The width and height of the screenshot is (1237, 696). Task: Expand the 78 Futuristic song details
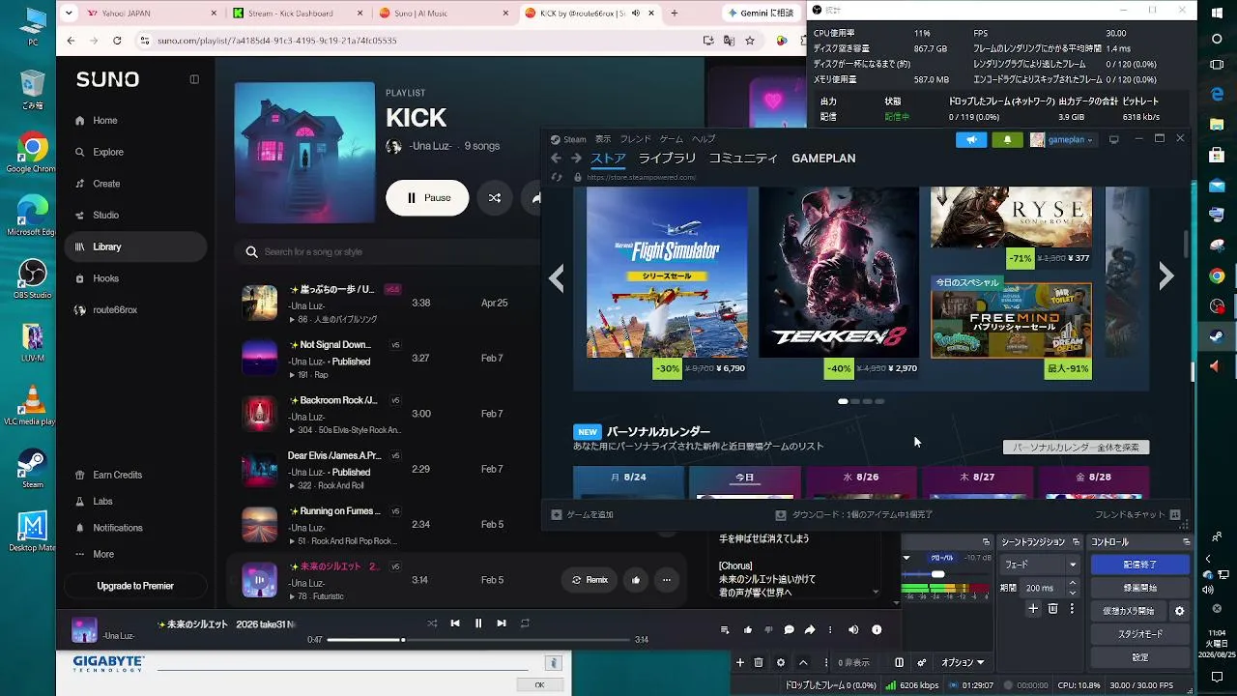point(293,596)
